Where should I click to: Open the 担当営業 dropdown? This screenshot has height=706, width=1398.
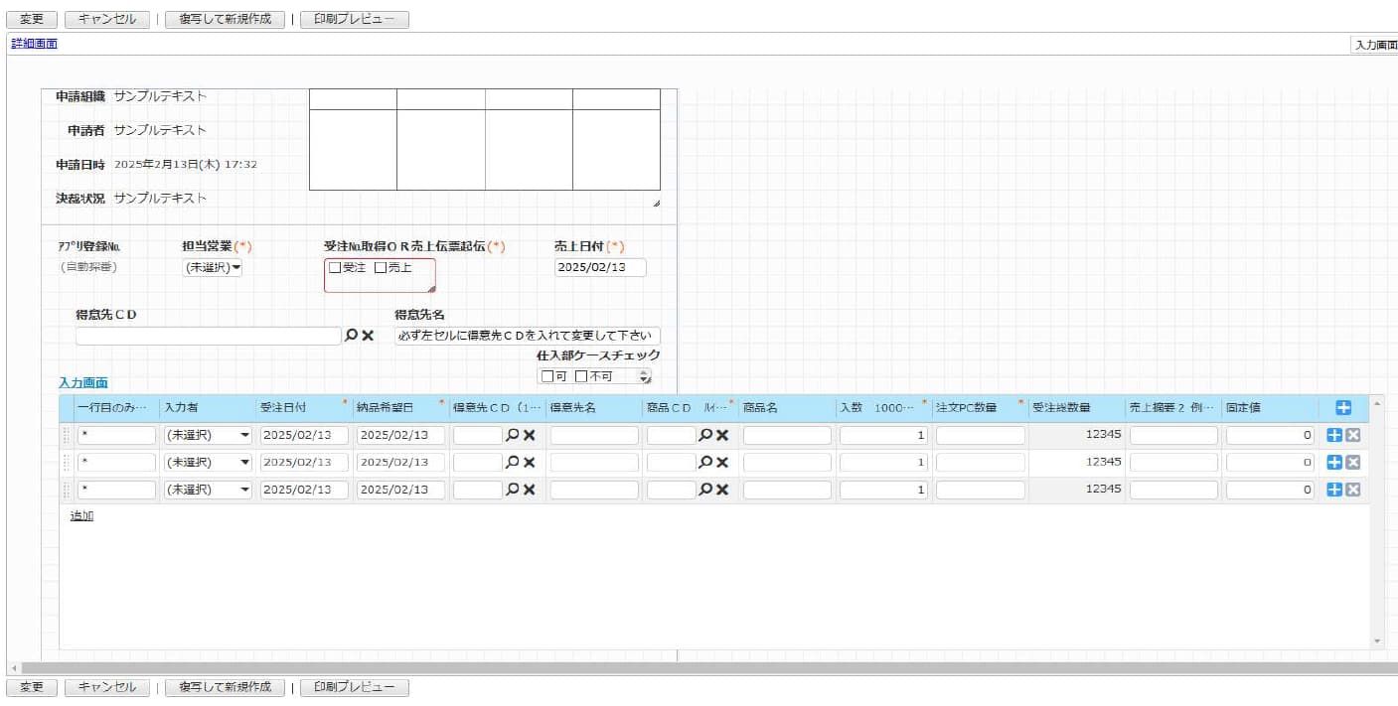(212, 267)
